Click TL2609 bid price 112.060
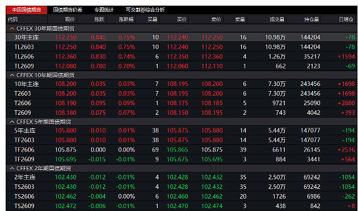Image resolution: width=358 pixels, height=211 pixels. (x=178, y=66)
